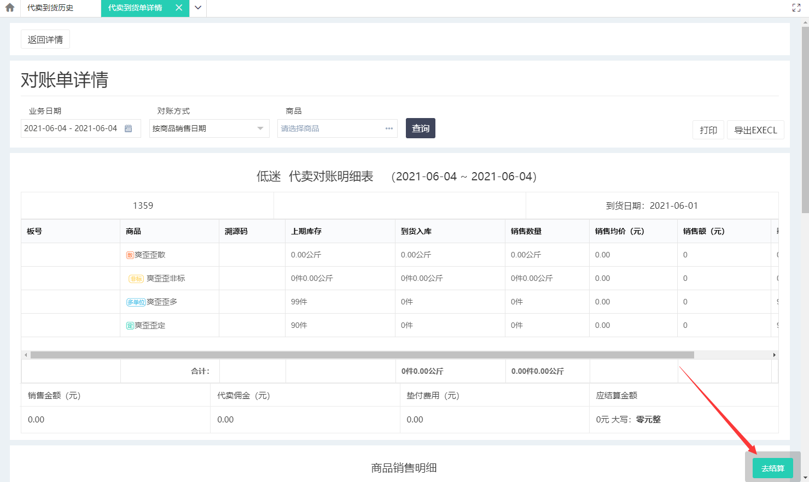The height and width of the screenshot is (482, 809).
Task: Click the 请选择商品 product field
Action: [x=337, y=128]
